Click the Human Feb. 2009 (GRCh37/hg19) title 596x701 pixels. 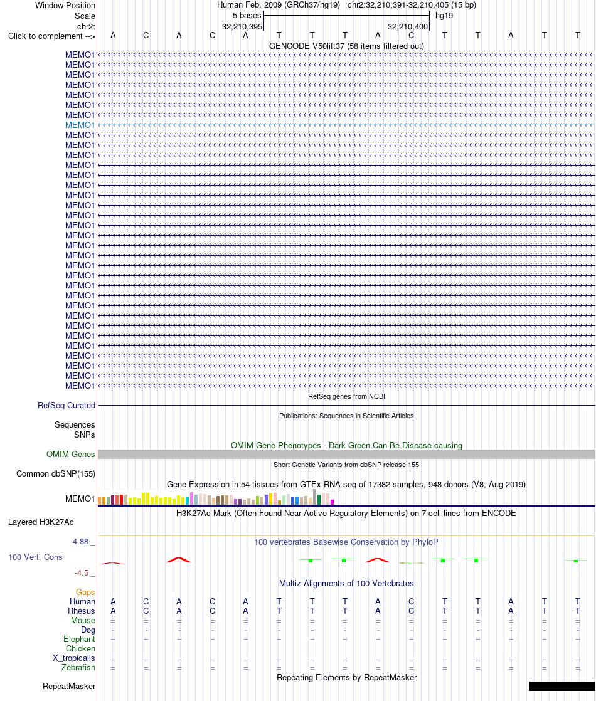coord(279,5)
